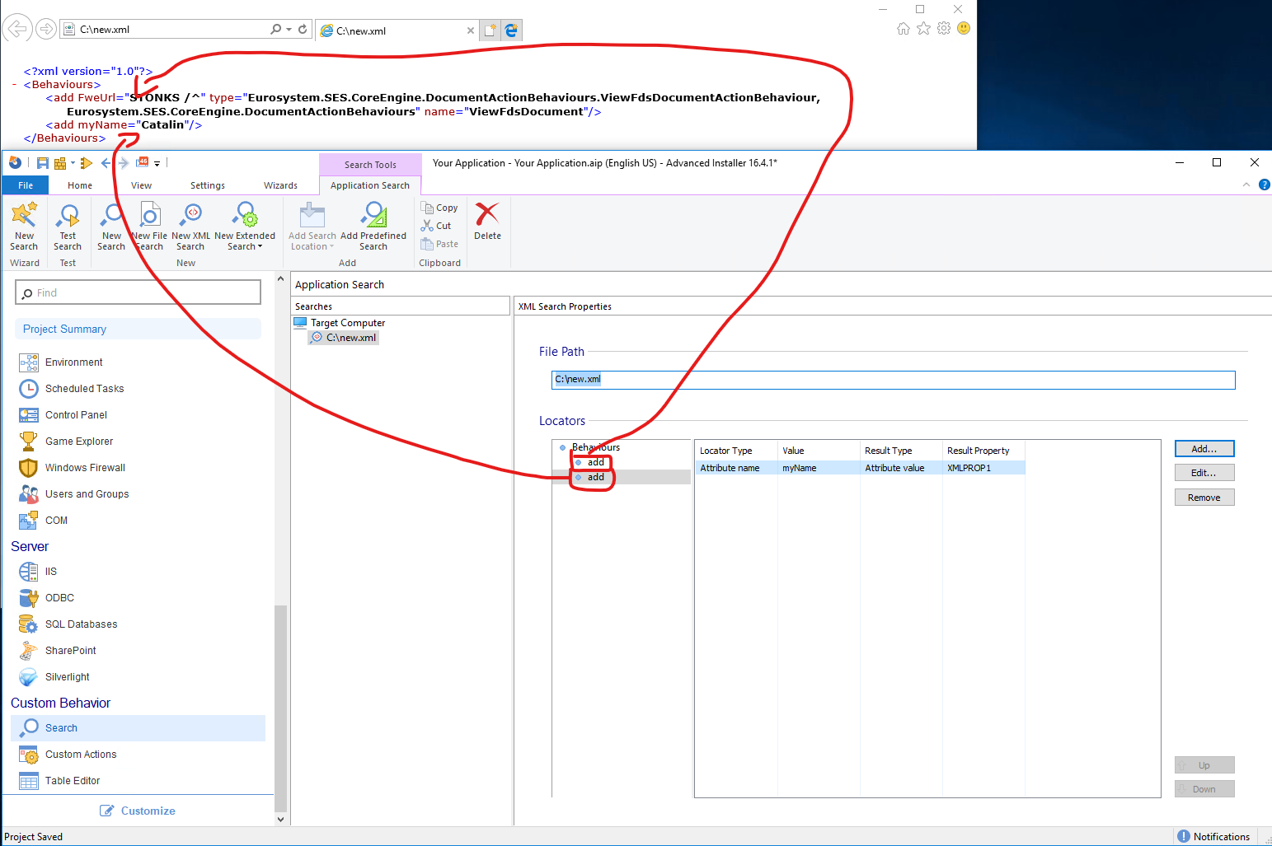
Task: Collapse the Behaviours XML node in browser
Action: click(x=15, y=85)
